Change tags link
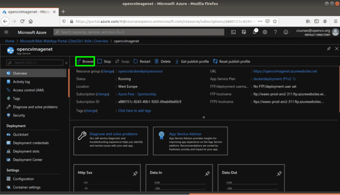The image size is (340, 195). (91, 110)
